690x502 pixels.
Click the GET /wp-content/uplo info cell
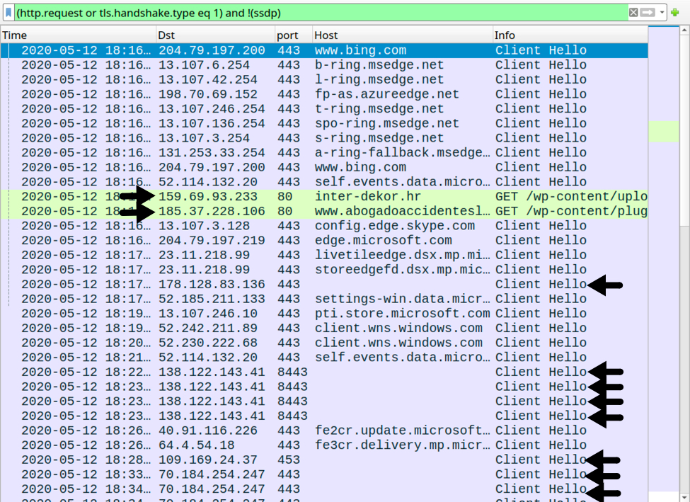coord(570,196)
